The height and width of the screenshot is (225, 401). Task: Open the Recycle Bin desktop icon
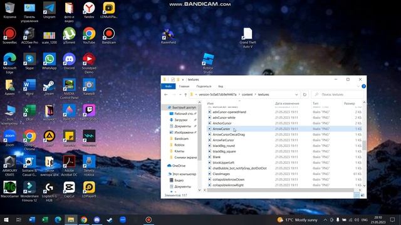pyautogui.click(x=10, y=10)
